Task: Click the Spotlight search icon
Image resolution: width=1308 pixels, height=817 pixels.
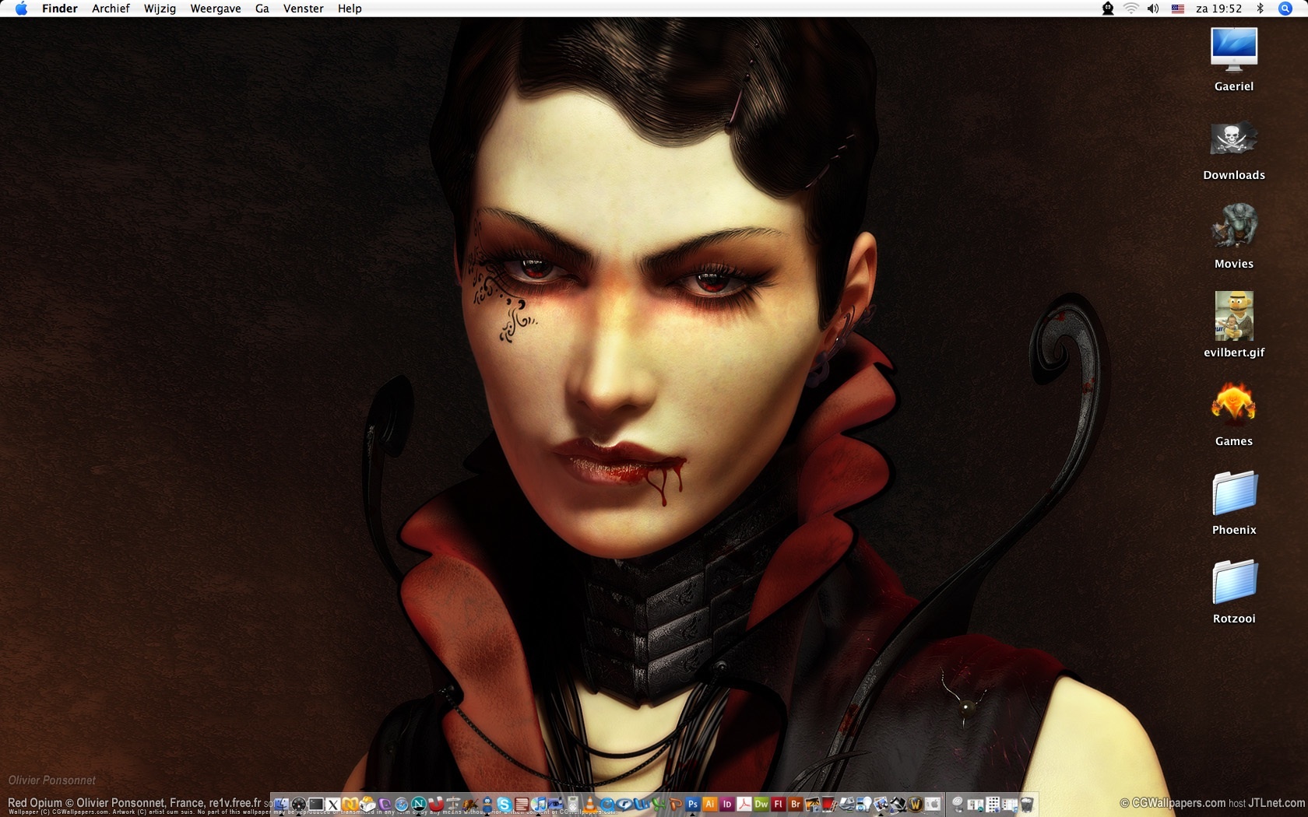Action: point(1285,9)
